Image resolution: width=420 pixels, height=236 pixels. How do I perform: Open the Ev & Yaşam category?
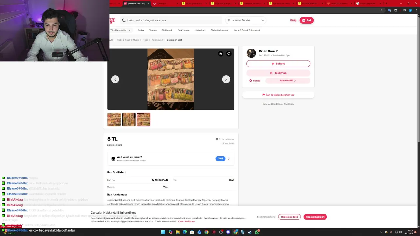tap(183, 30)
